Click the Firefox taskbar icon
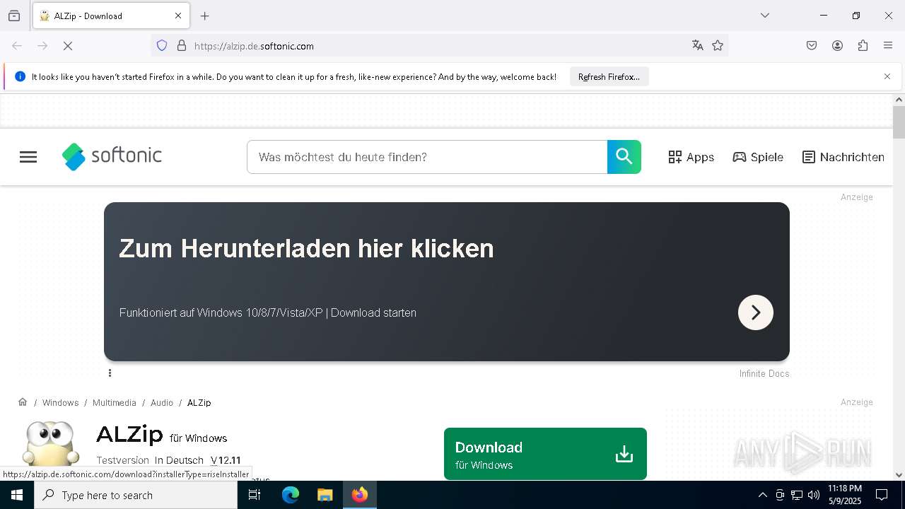The width and height of the screenshot is (905, 509). (x=359, y=495)
